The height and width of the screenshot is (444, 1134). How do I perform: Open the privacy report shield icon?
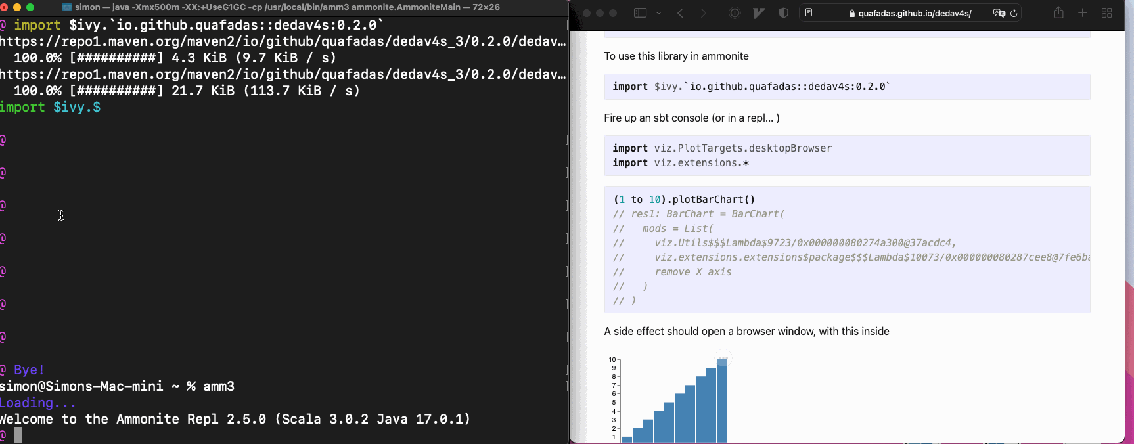pos(783,13)
